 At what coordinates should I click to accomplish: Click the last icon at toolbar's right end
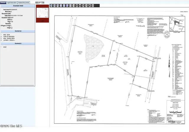[x=93, y=6]
